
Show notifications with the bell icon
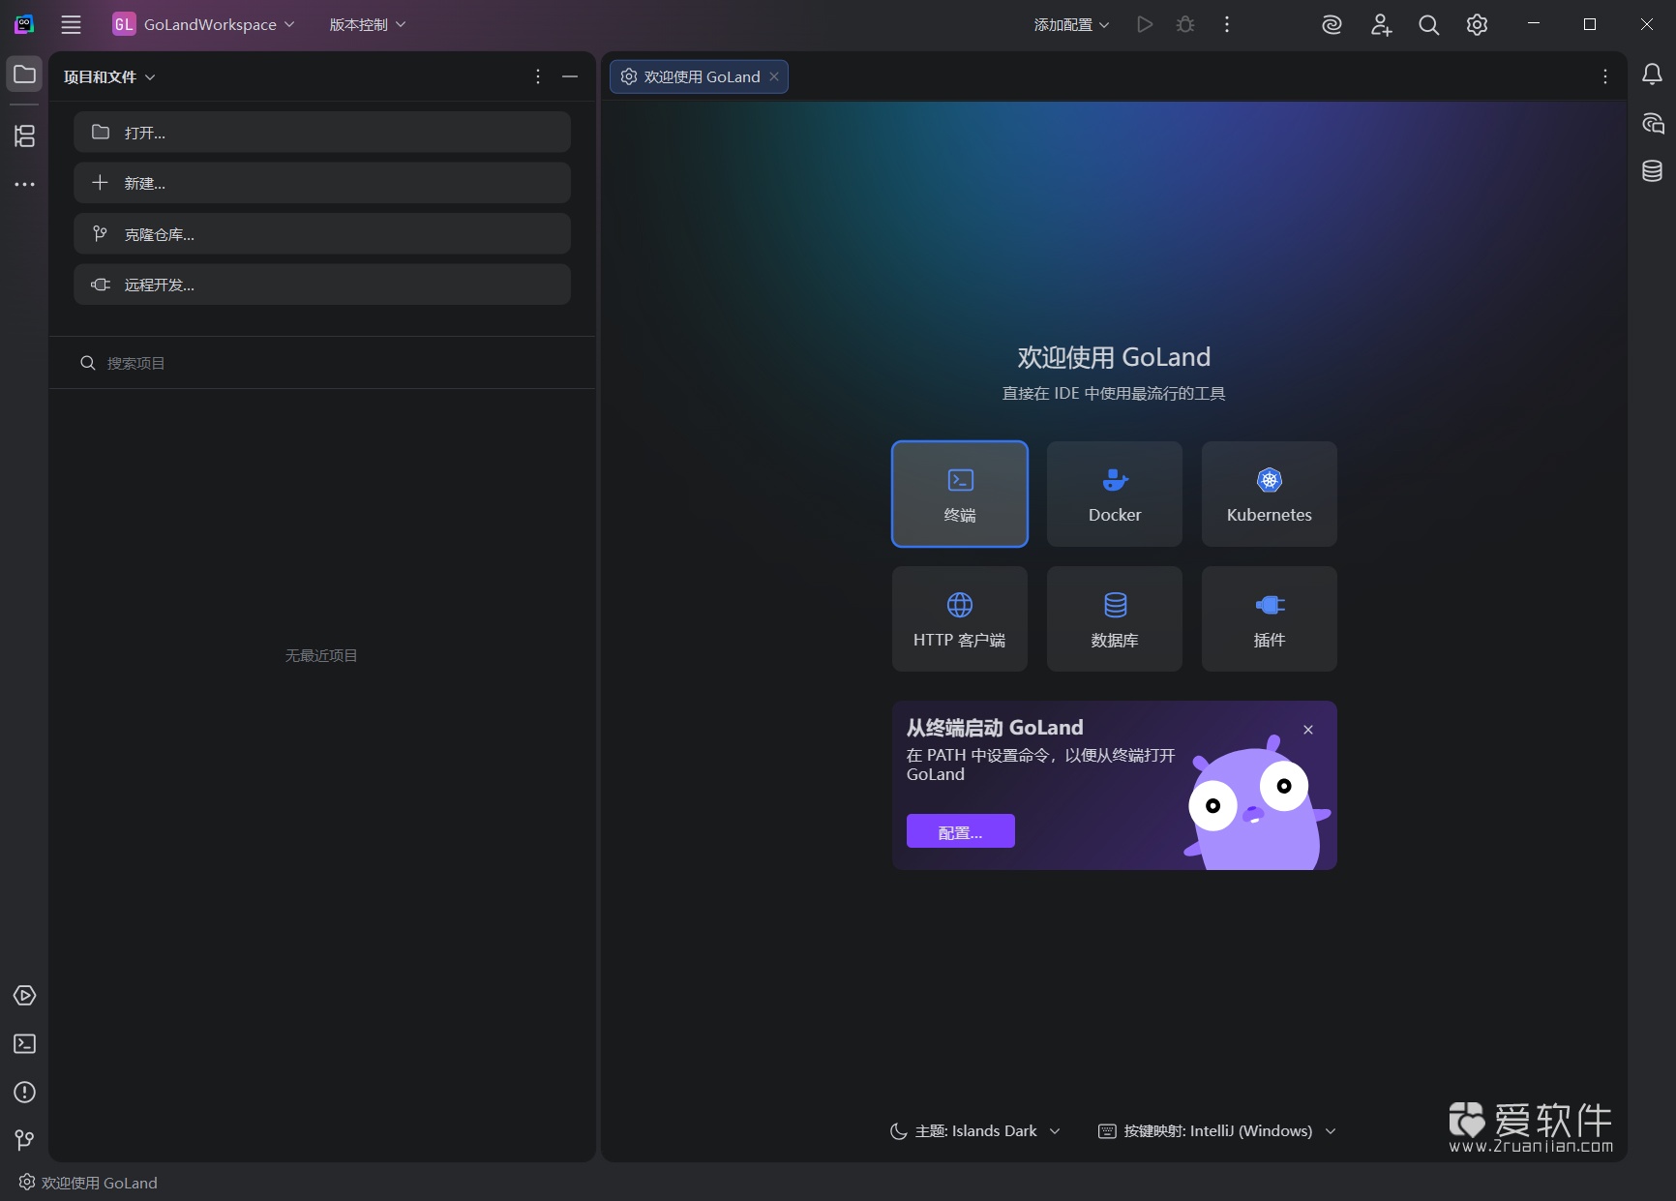pos(1652,75)
